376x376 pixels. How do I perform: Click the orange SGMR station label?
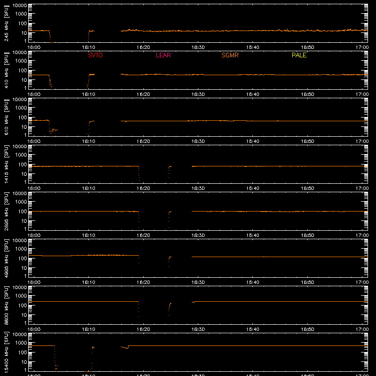[x=230, y=55]
